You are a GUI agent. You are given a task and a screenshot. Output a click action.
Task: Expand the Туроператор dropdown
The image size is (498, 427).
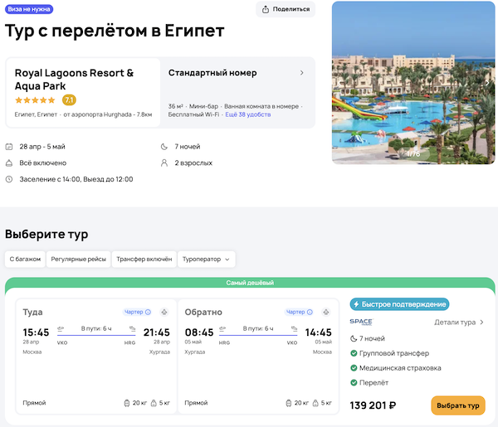click(207, 259)
